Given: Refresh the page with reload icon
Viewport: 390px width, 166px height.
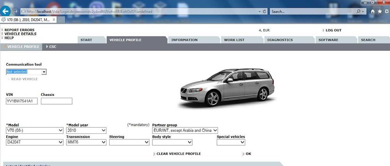Looking at the screenshot, I should (264, 11).
